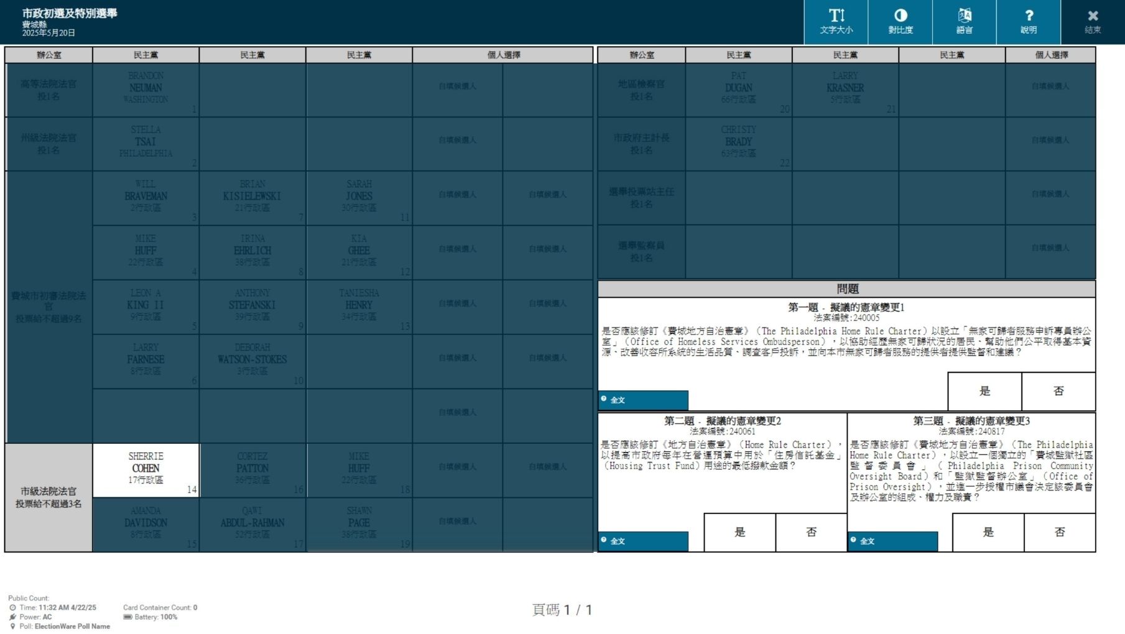Vote 否 on question 1
The image size is (1125, 634).
point(1058,391)
